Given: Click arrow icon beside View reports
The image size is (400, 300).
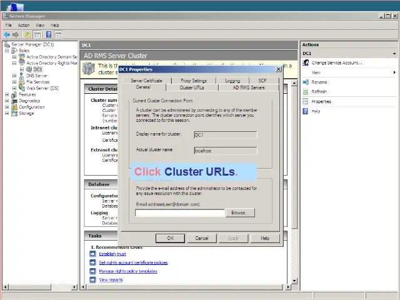Looking at the screenshot, I should pos(92,279).
